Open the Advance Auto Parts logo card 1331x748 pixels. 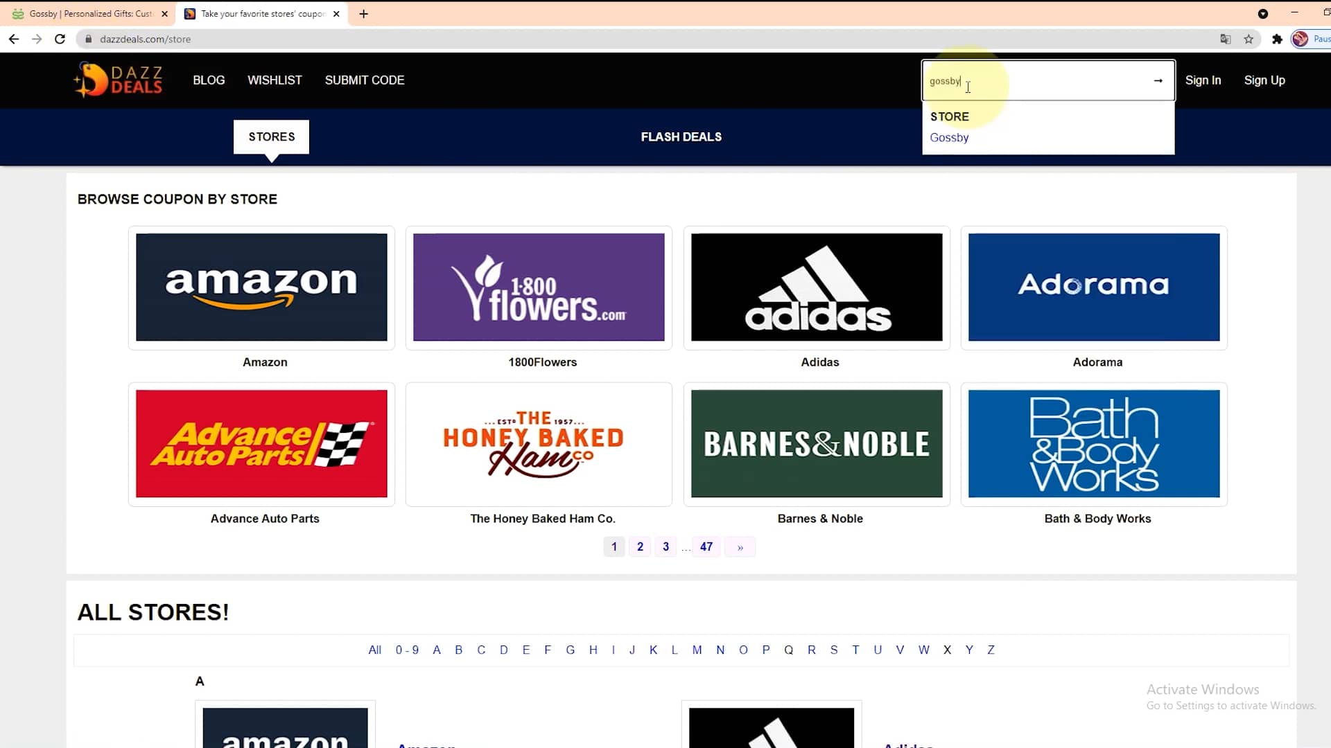pyautogui.click(x=261, y=444)
